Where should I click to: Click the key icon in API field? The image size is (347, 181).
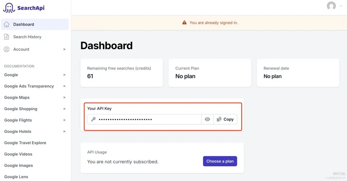[x=93, y=119]
